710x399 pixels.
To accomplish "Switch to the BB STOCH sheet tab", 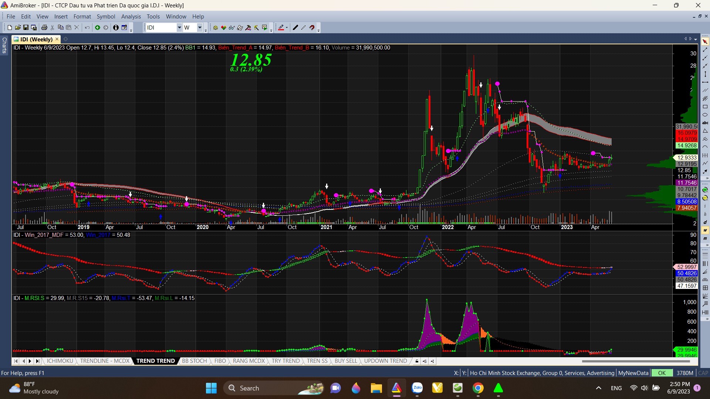I will pos(194,361).
